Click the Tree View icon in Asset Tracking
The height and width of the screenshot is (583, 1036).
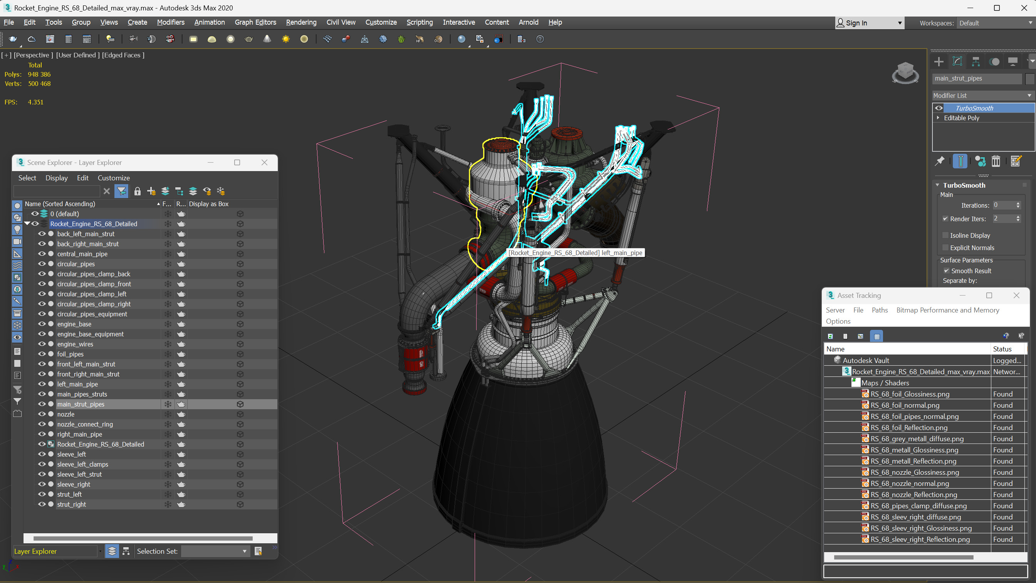click(861, 336)
